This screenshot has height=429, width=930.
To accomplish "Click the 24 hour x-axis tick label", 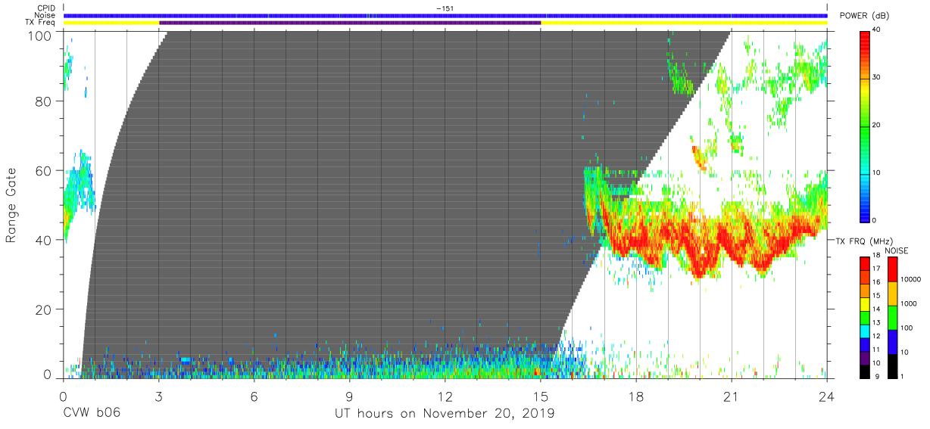I will pos(827,396).
